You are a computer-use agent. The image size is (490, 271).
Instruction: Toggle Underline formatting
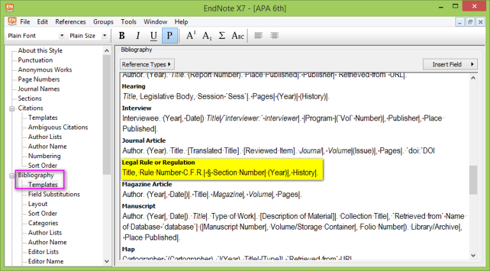click(153, 36)
